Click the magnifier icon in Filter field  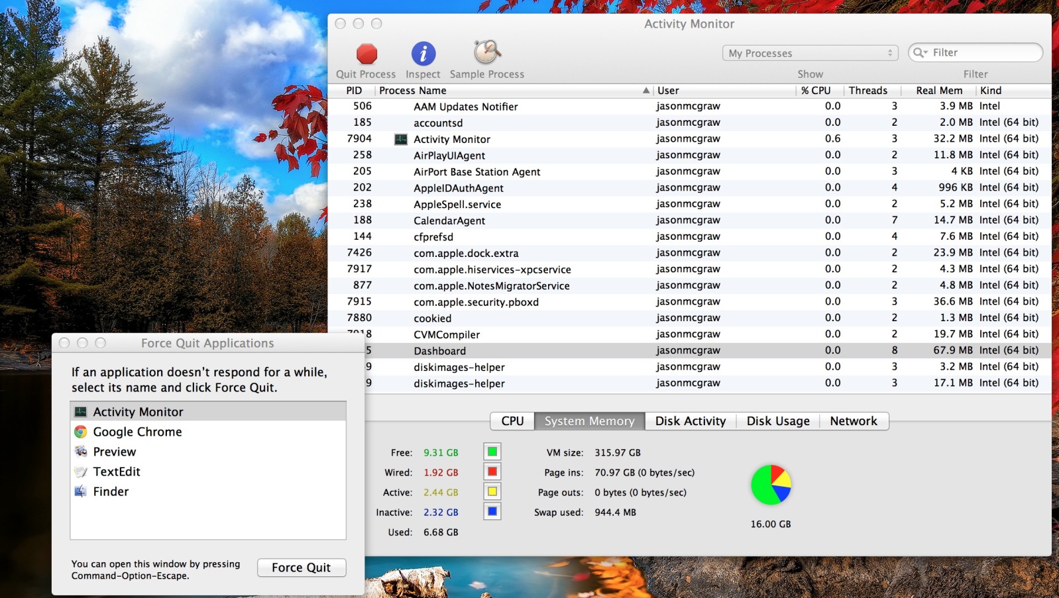click(x=920, y=52)
